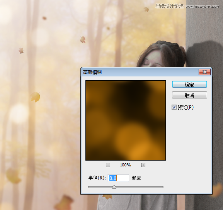Close the 高斯模糊 dialog
Screen dimensions: 223x210
click(x=204, y=72)
